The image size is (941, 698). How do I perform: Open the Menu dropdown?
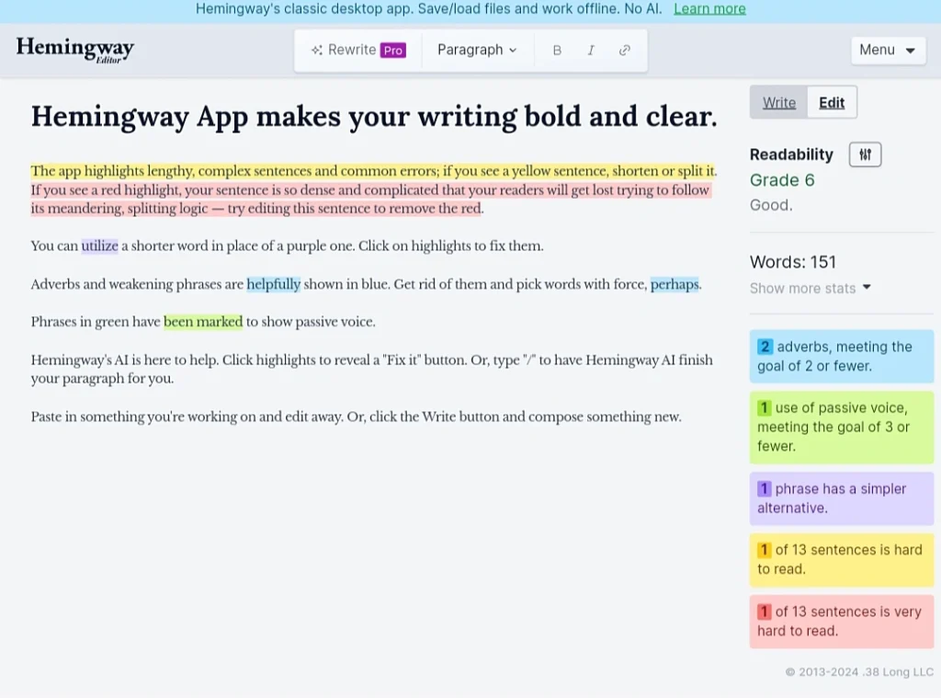[x=888, y=50]
